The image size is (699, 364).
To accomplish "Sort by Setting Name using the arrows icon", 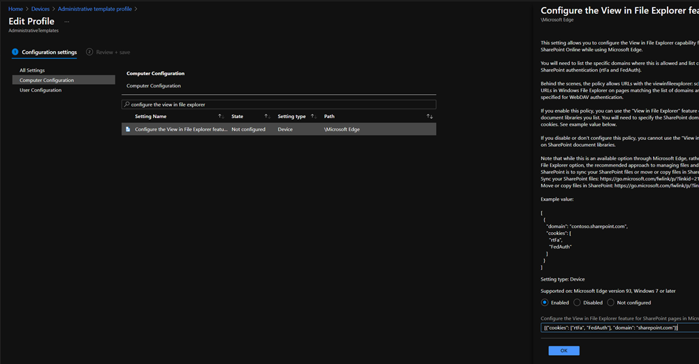I will (221, 117).
